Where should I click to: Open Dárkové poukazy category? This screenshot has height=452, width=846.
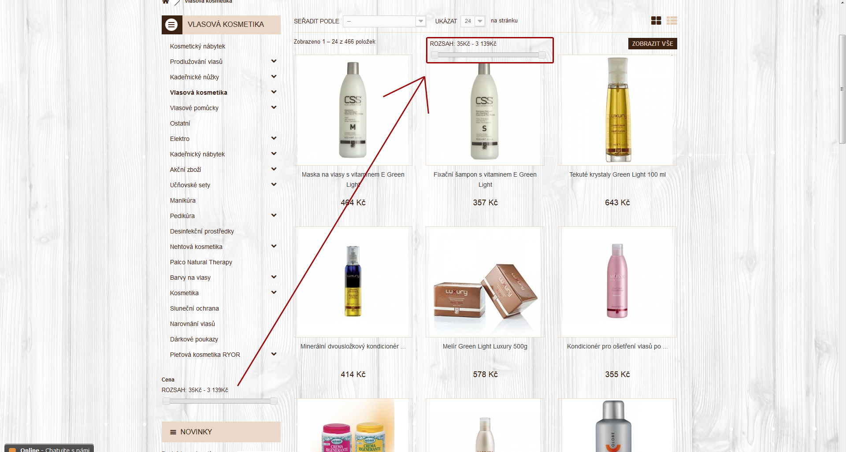[x=194, y=339]
